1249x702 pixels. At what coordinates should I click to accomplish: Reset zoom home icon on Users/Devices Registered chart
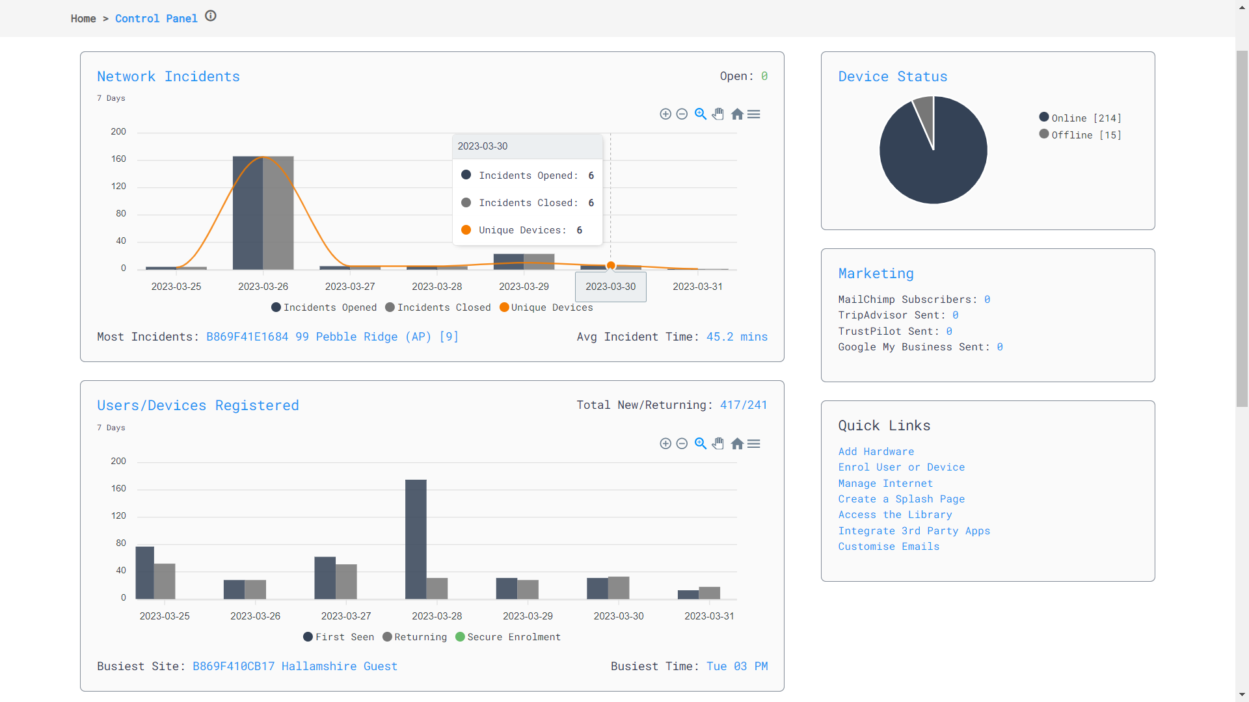[737, 444]
